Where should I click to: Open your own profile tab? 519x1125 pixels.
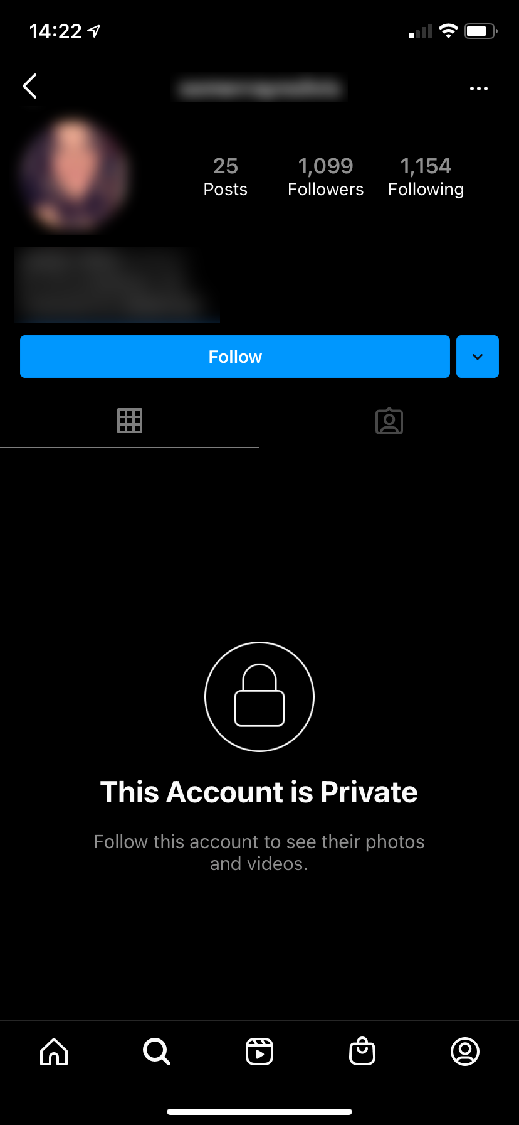[465, 1051]
